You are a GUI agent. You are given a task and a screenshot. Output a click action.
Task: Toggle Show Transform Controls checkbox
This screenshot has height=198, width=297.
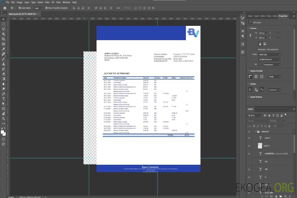(46, 8)
